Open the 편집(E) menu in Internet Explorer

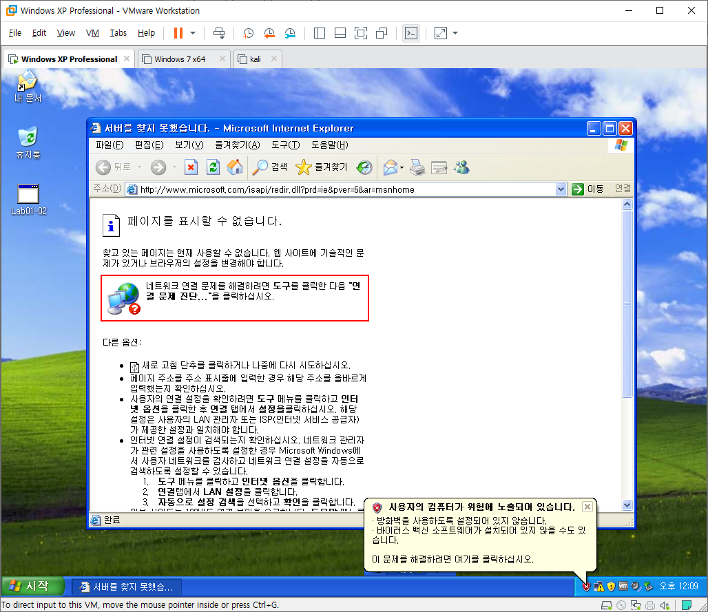coord(149,145)
